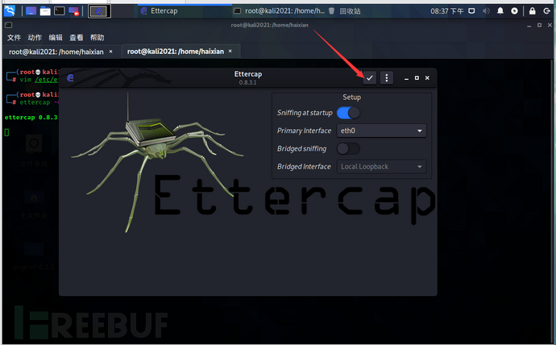Close the second terminal tab
This screenshot has height=345, width=556.
pos(230,52)
